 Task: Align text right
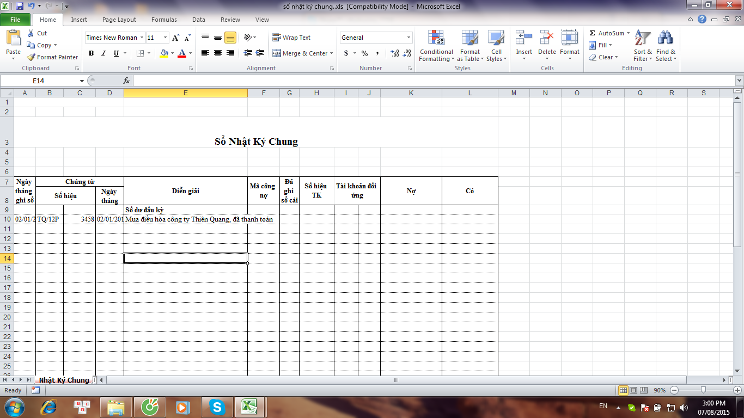pos(230,53)
